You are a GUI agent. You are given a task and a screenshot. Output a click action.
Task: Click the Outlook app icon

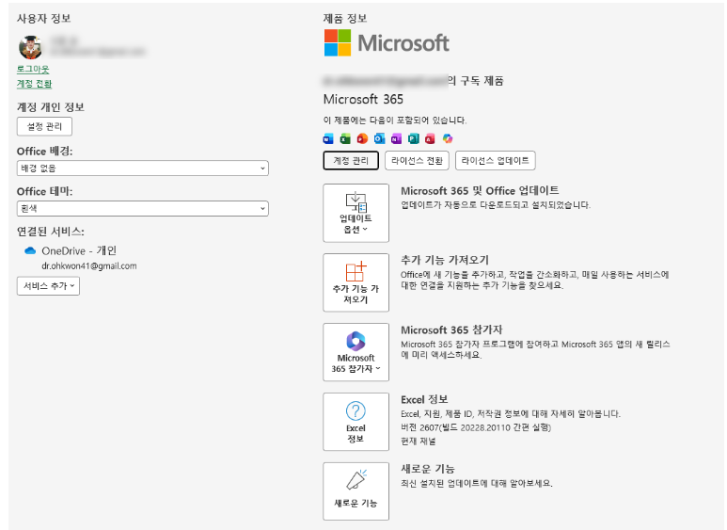coord(379,138)
